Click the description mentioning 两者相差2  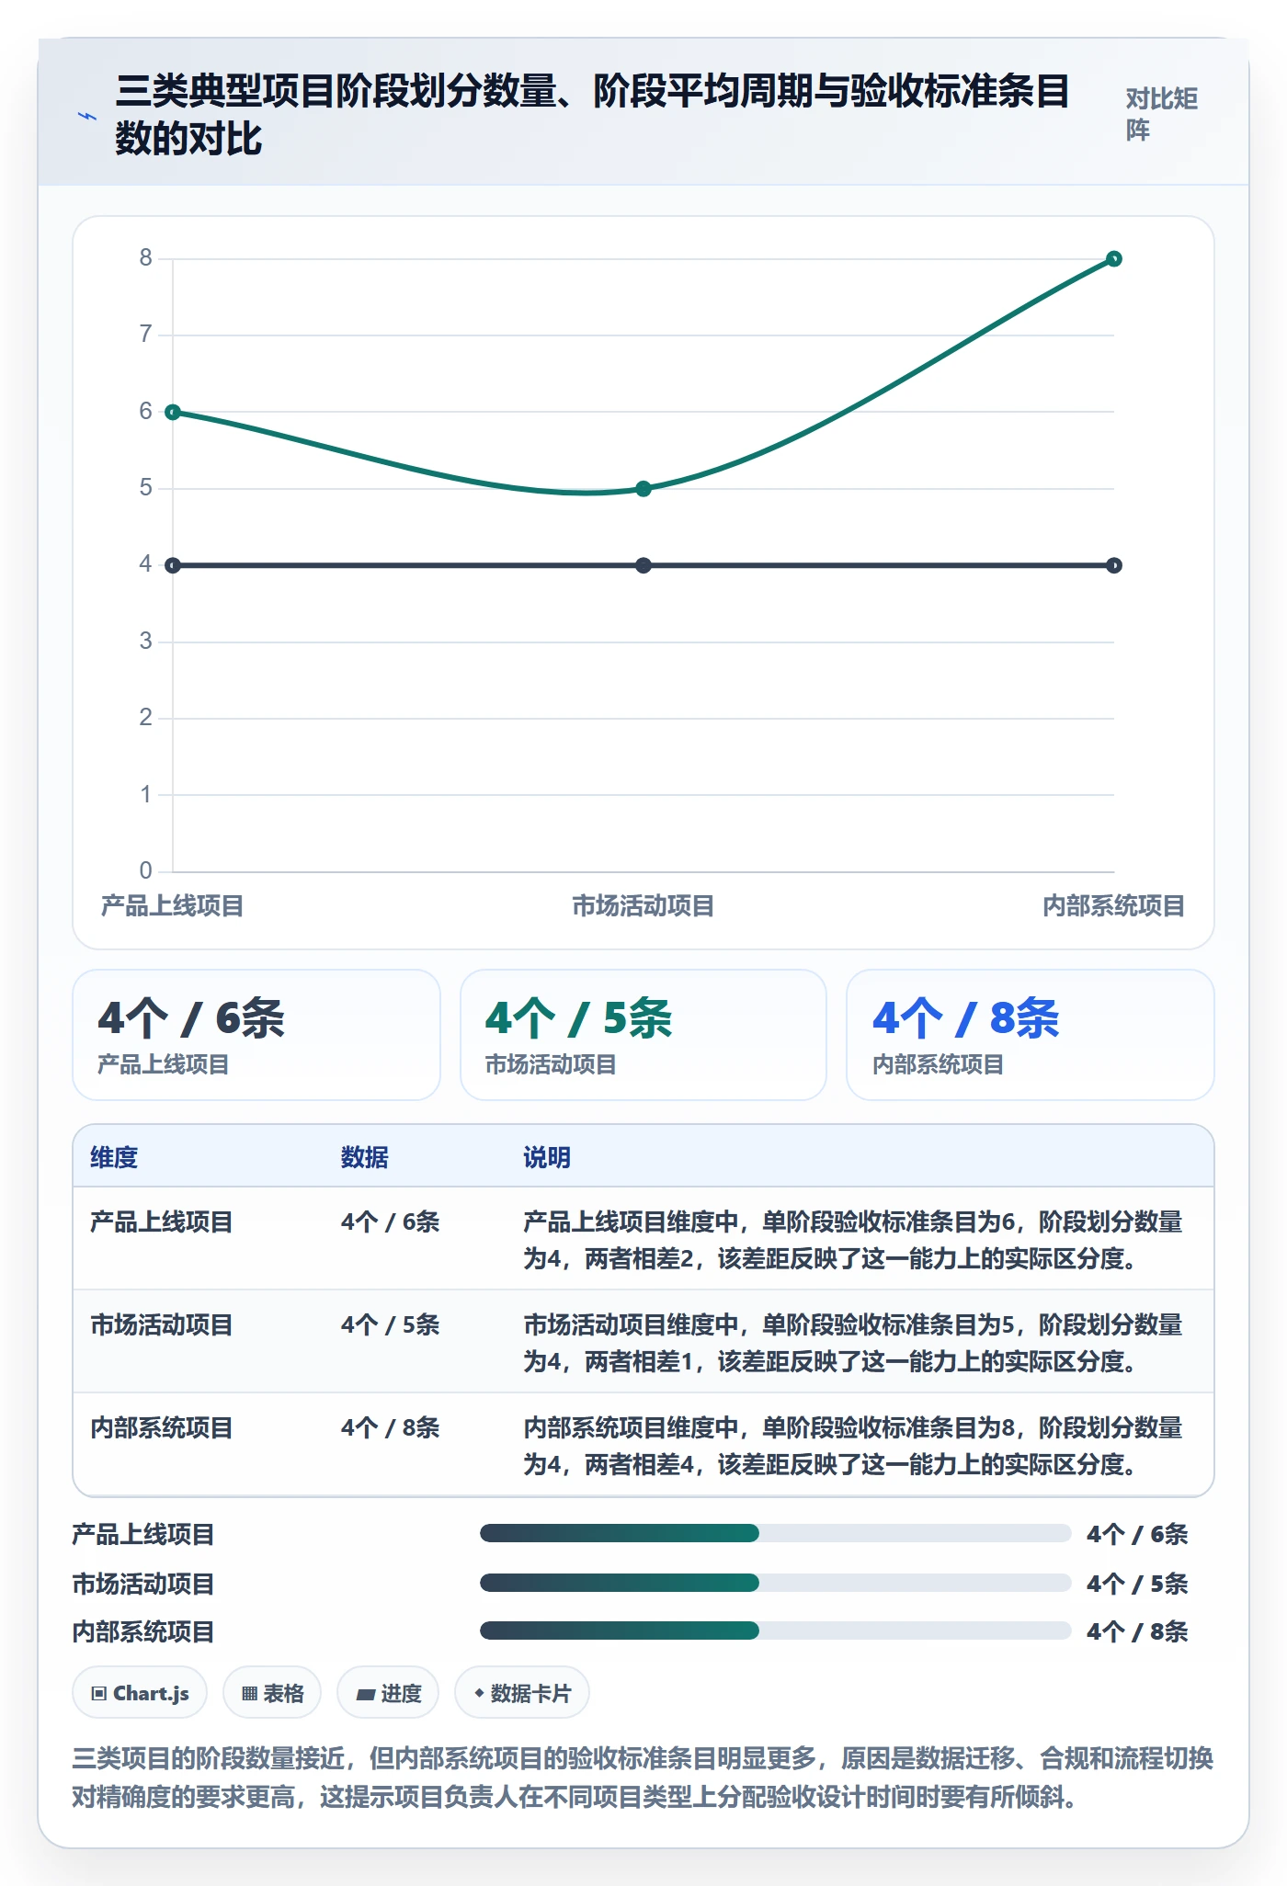tap(853, 1240)
